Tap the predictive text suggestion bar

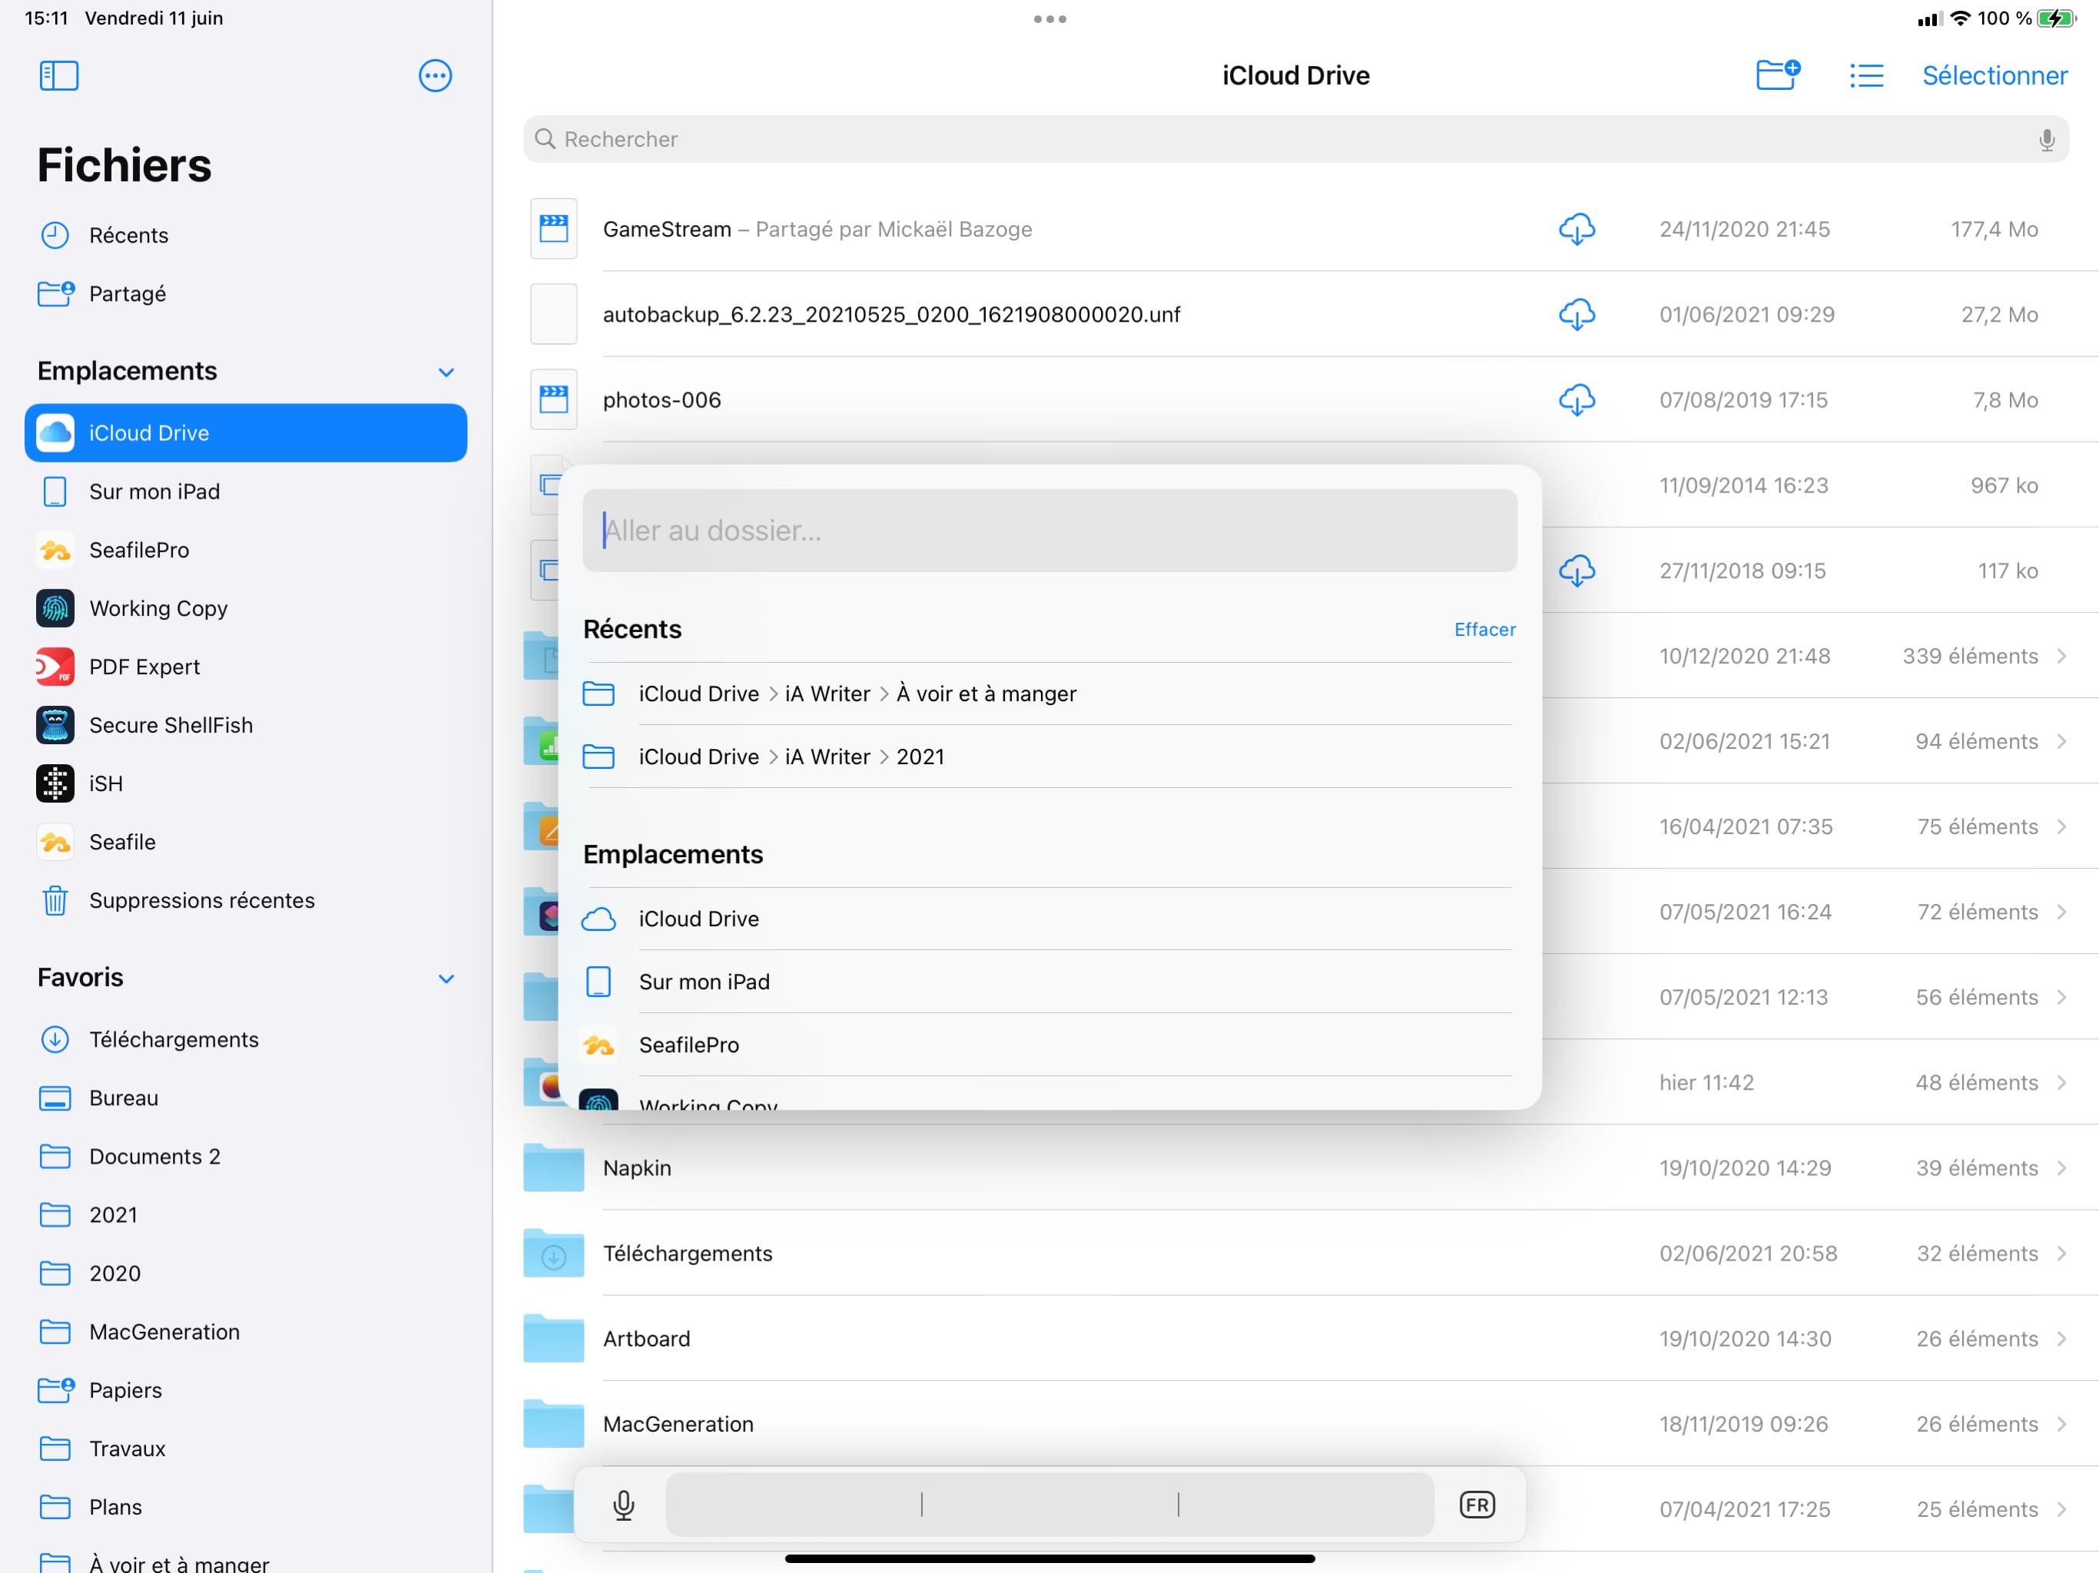coord(1049,1505)
